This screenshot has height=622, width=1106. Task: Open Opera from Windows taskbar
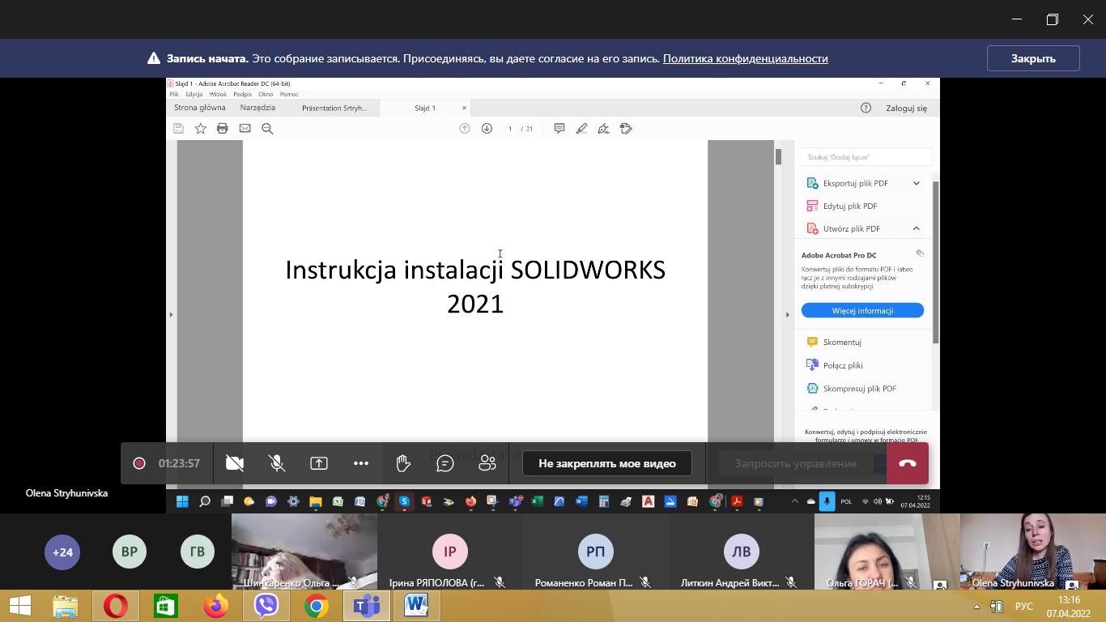point(116,606)
